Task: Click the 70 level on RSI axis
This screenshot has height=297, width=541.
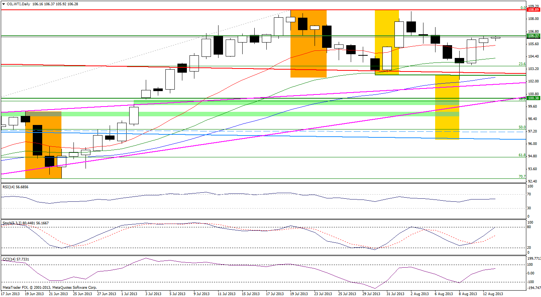Action: pos(529,193)
